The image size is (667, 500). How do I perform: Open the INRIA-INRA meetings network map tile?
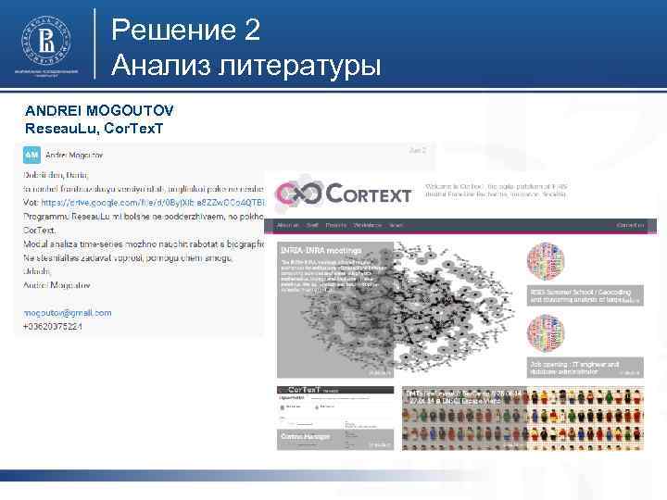(396, 309)
